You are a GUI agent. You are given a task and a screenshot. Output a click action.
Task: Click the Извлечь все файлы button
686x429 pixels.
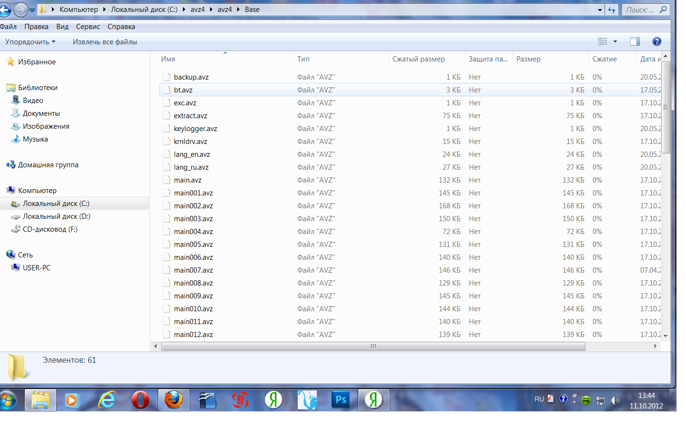[105, 41]
